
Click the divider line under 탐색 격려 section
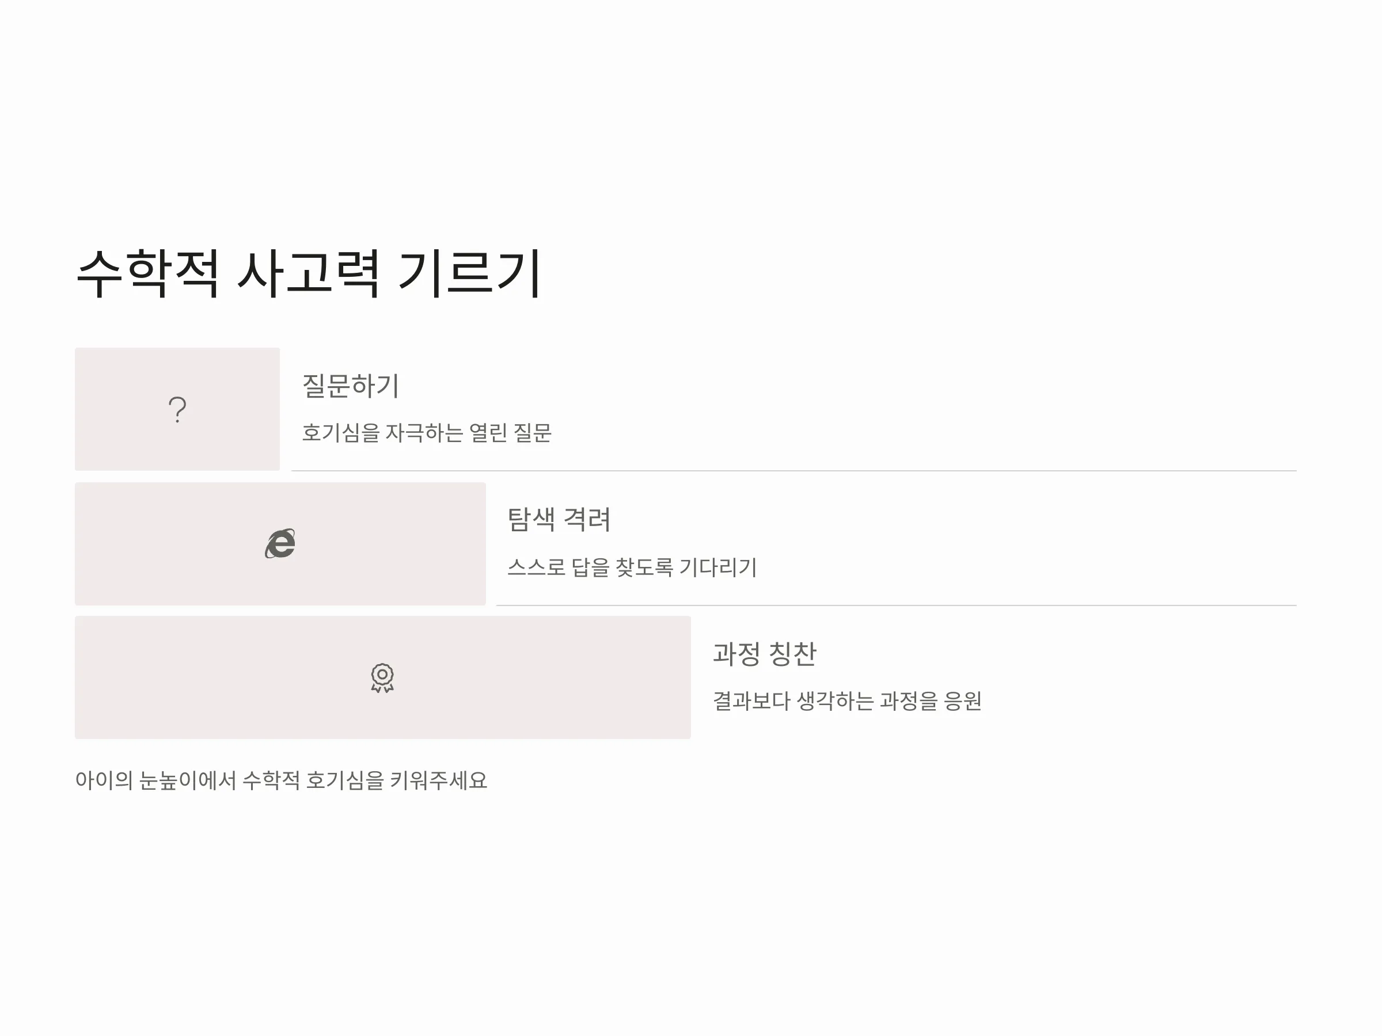(897, 605)
